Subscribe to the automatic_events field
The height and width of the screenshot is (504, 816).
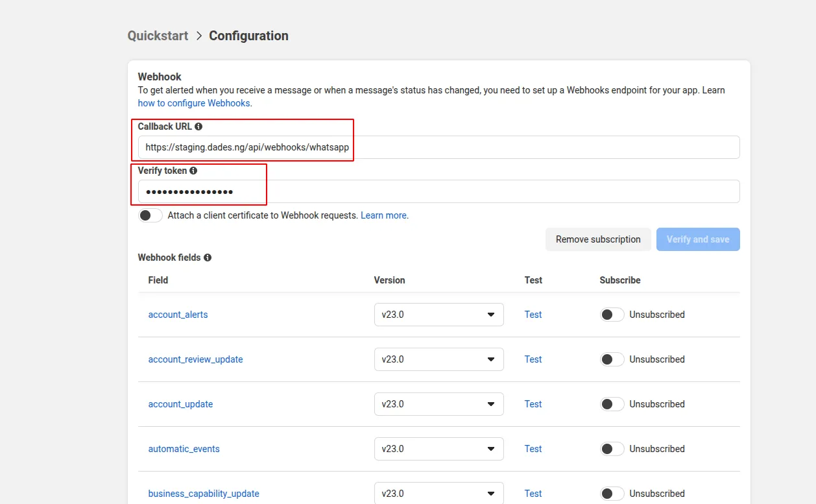pos(612,449)
